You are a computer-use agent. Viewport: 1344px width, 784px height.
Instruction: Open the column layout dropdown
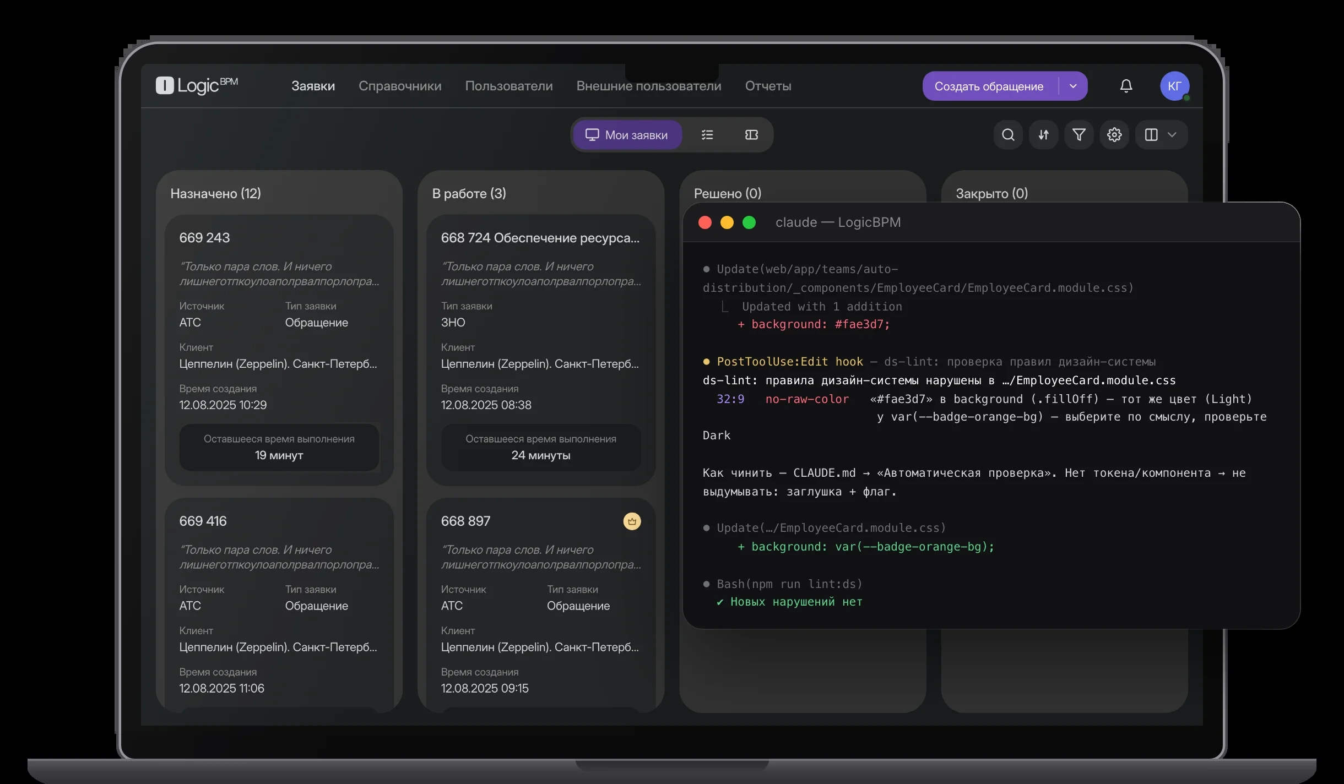(1161, 135)
